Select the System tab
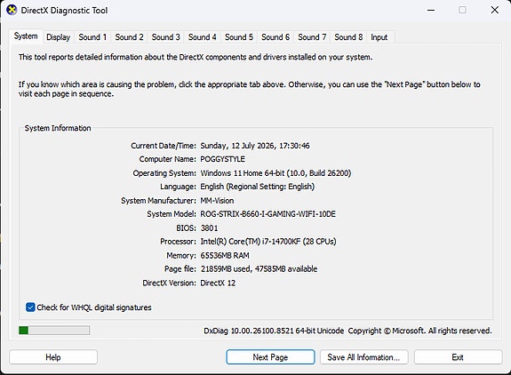The image size is (511, 375). point(26,36)
